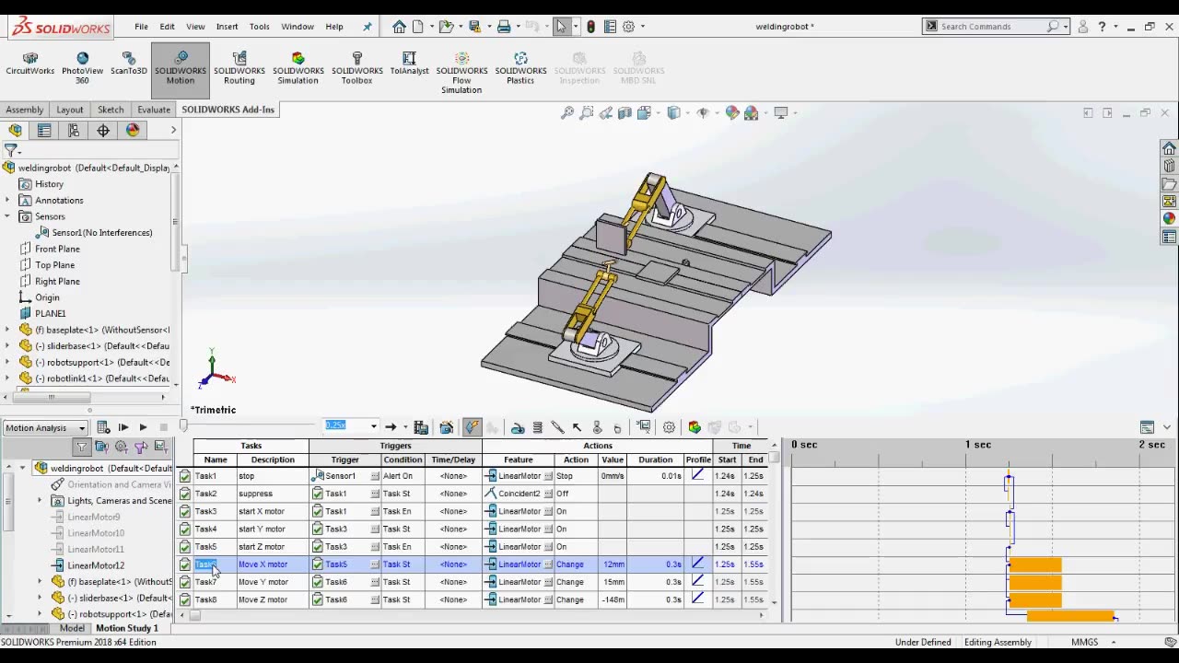Switch to the Model tab
This screenshot has width=1179, height=663.
[72, 628]
